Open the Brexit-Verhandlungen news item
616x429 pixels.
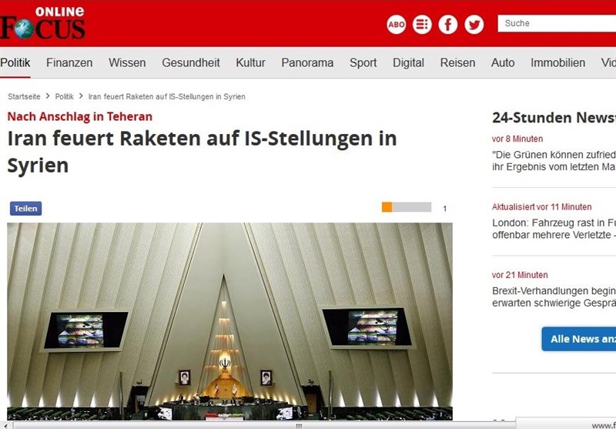coord(554,297)
